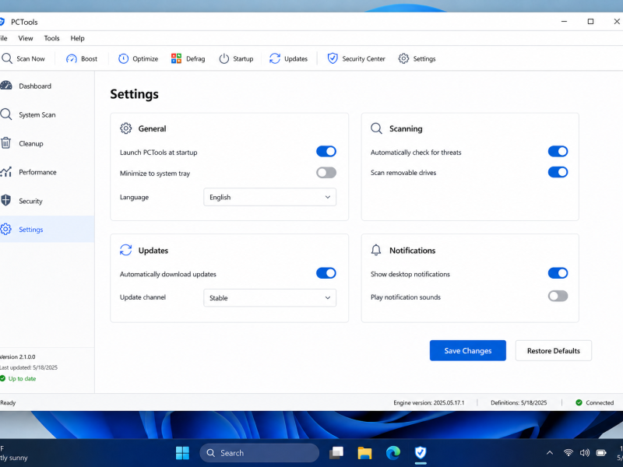
Task: Click the Boost label in the toolbar
Action: click(x=89, y=59)
